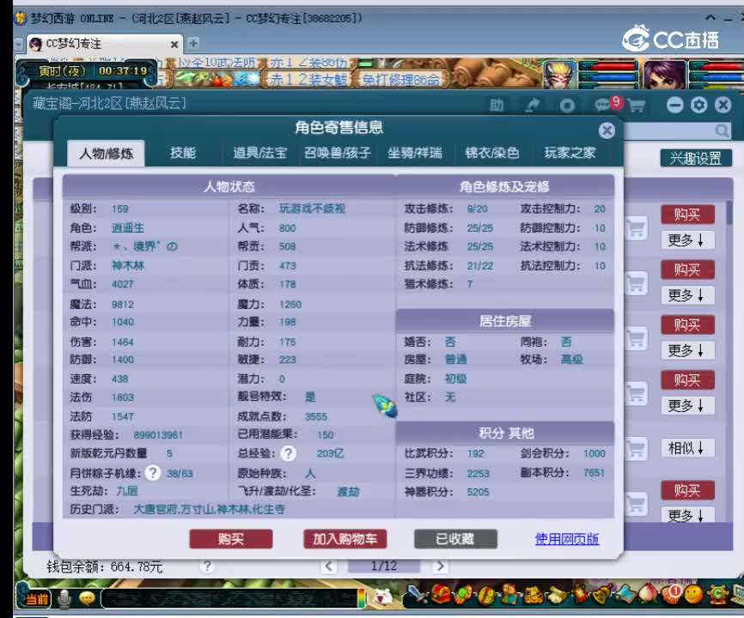Click the microphone icon in chat bar
Viewport: 744px width, 618px height.
click(64, 599)
